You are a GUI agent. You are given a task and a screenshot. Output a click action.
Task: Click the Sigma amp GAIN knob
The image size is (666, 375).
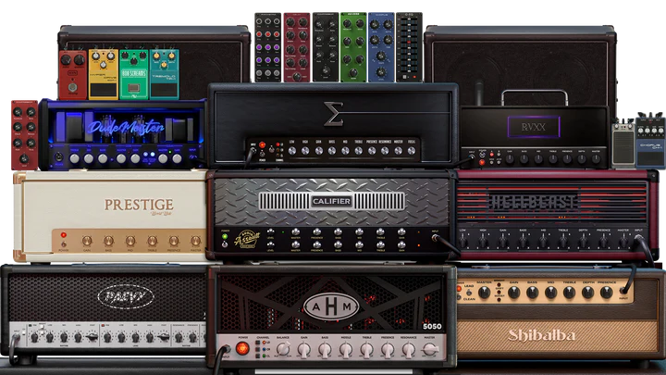tap(318, 151)
